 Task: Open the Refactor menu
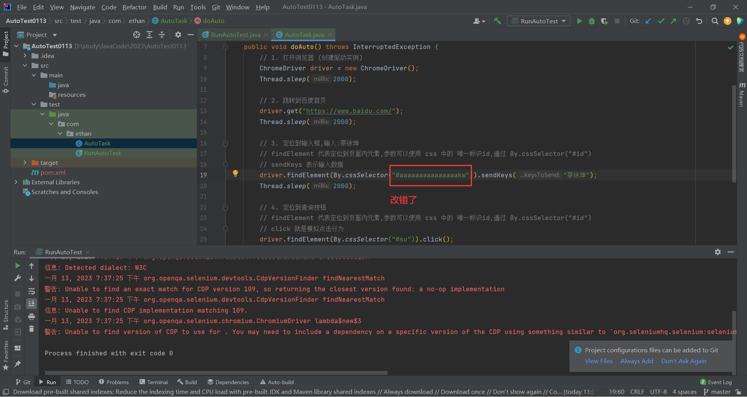pos(134,7)
